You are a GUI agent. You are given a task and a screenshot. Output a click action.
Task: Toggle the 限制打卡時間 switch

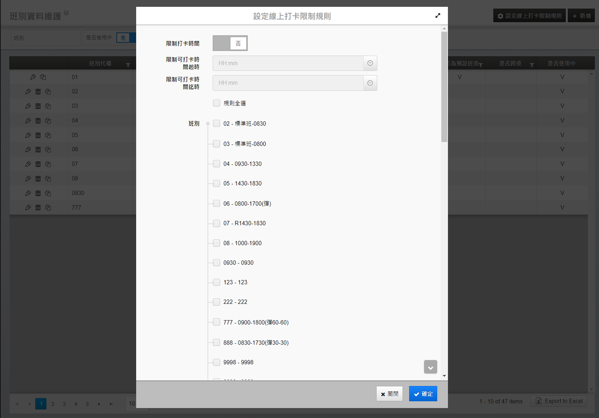tap(230, 43)
